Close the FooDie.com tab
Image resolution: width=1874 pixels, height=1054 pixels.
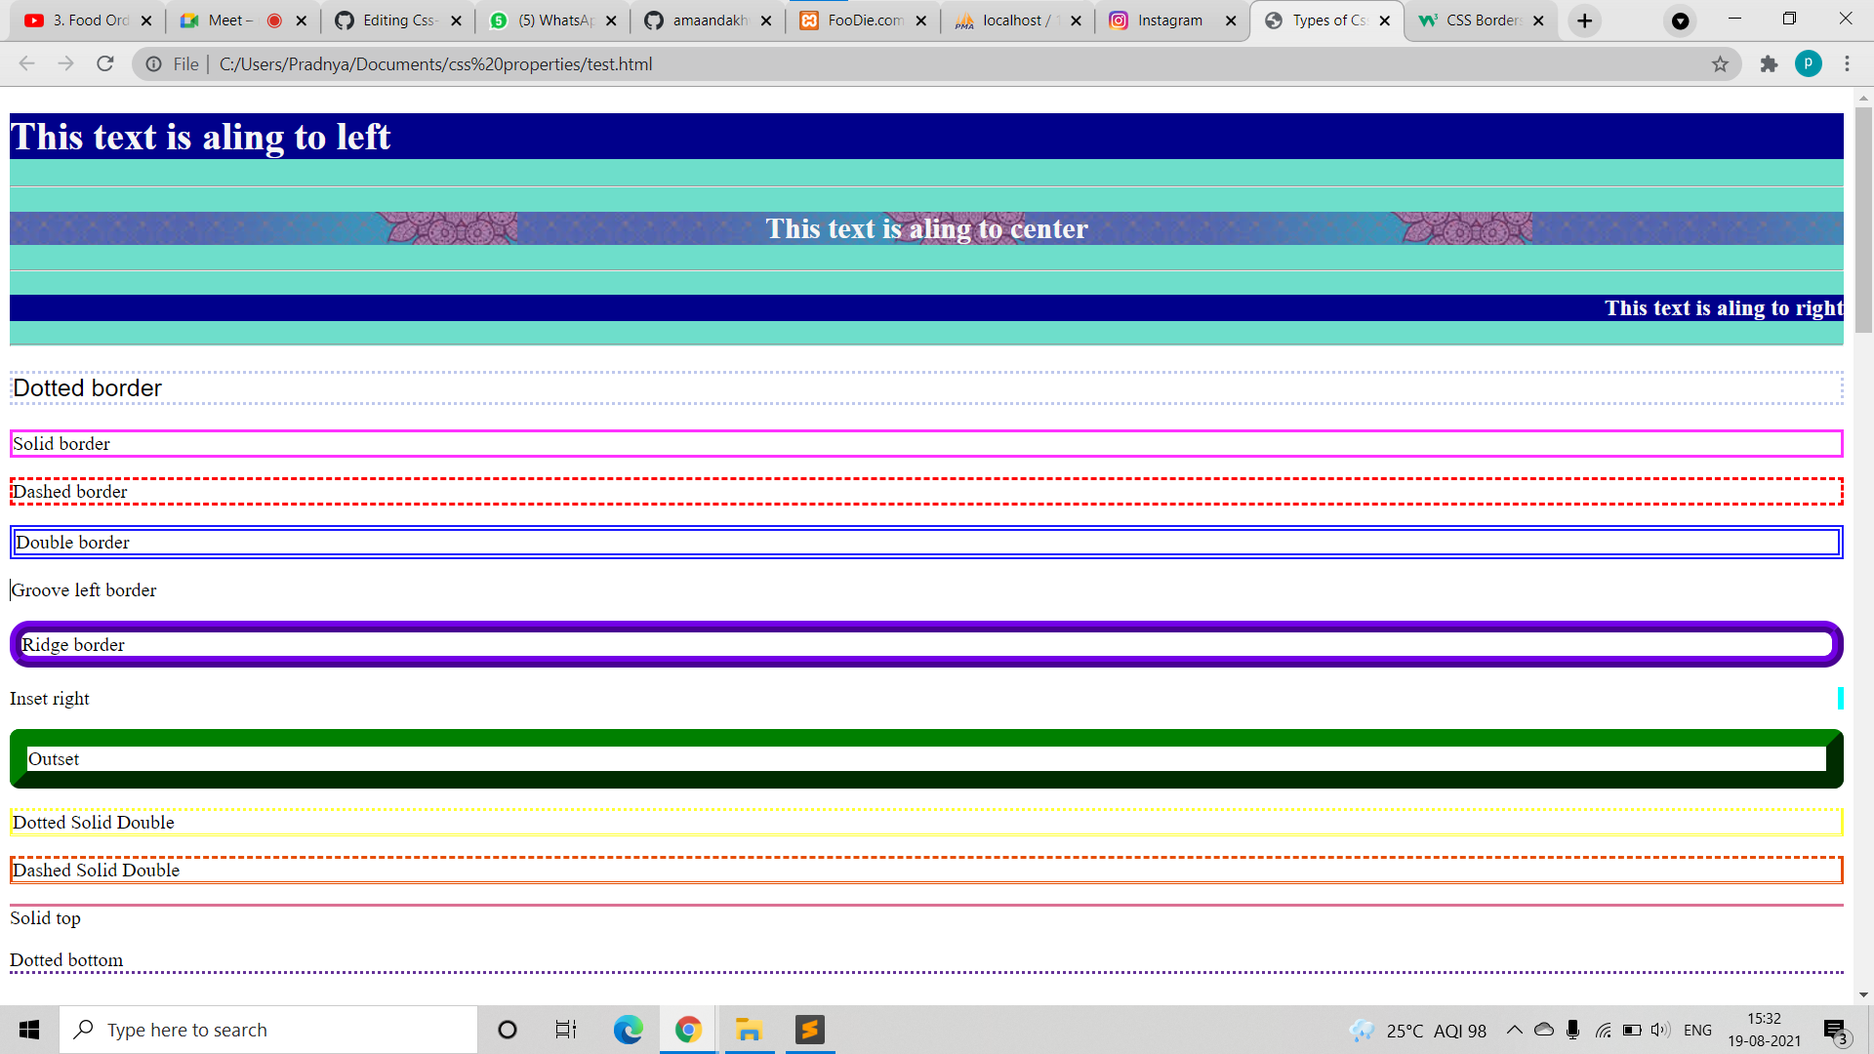(x=920, y=20)
